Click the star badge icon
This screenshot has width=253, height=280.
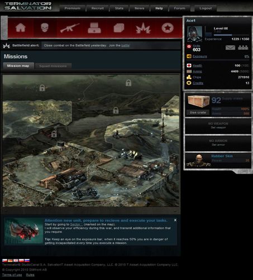tap(168, 28)
